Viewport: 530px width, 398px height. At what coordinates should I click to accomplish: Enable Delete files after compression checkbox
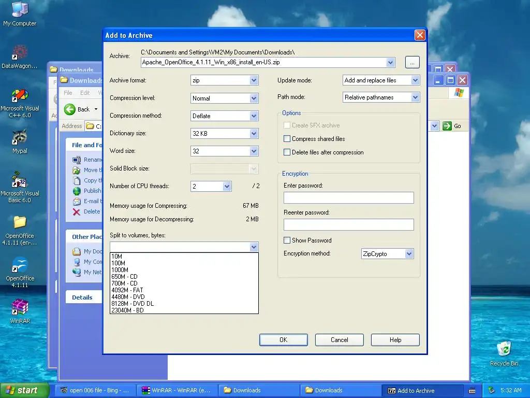pyautogui.click(x=287, y=152)
